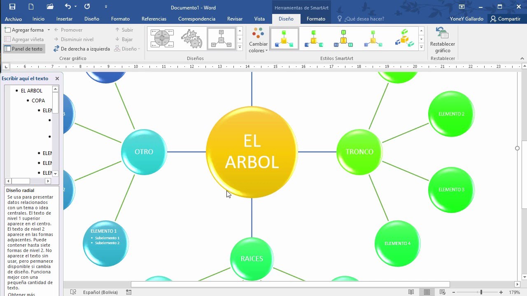527x296 pixels.
Task: Click the Undo arrow icon
Action: (x=68, y=7)
